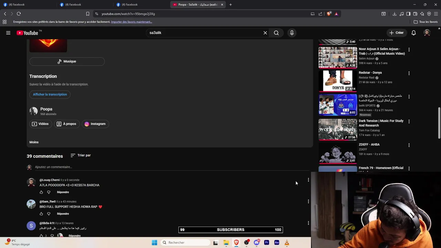Start voice search with the microphone
The image size is (441, 248).
pyautogui.click(x=292, y=33)
